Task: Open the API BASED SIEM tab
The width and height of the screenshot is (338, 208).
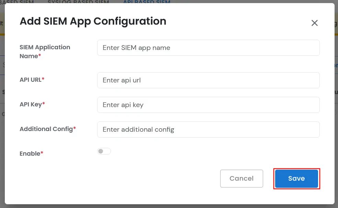Action: point(147,2)
